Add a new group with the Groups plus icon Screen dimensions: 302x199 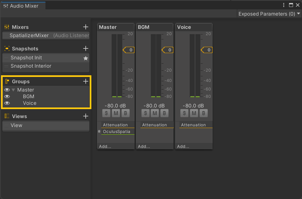pyautogui.click(x=85, y=81)
